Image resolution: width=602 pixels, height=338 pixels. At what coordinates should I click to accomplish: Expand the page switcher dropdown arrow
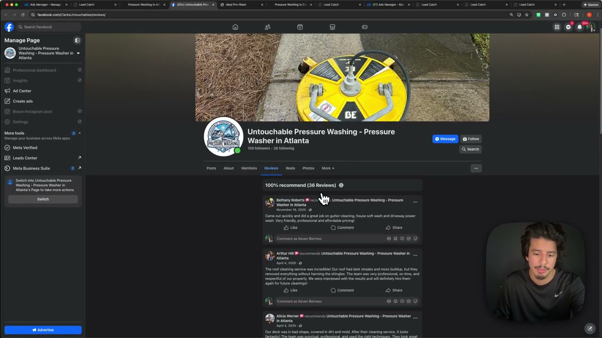pos(78,53)
